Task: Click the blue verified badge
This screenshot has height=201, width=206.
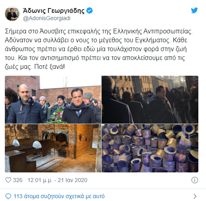Action: click(89, 10)
